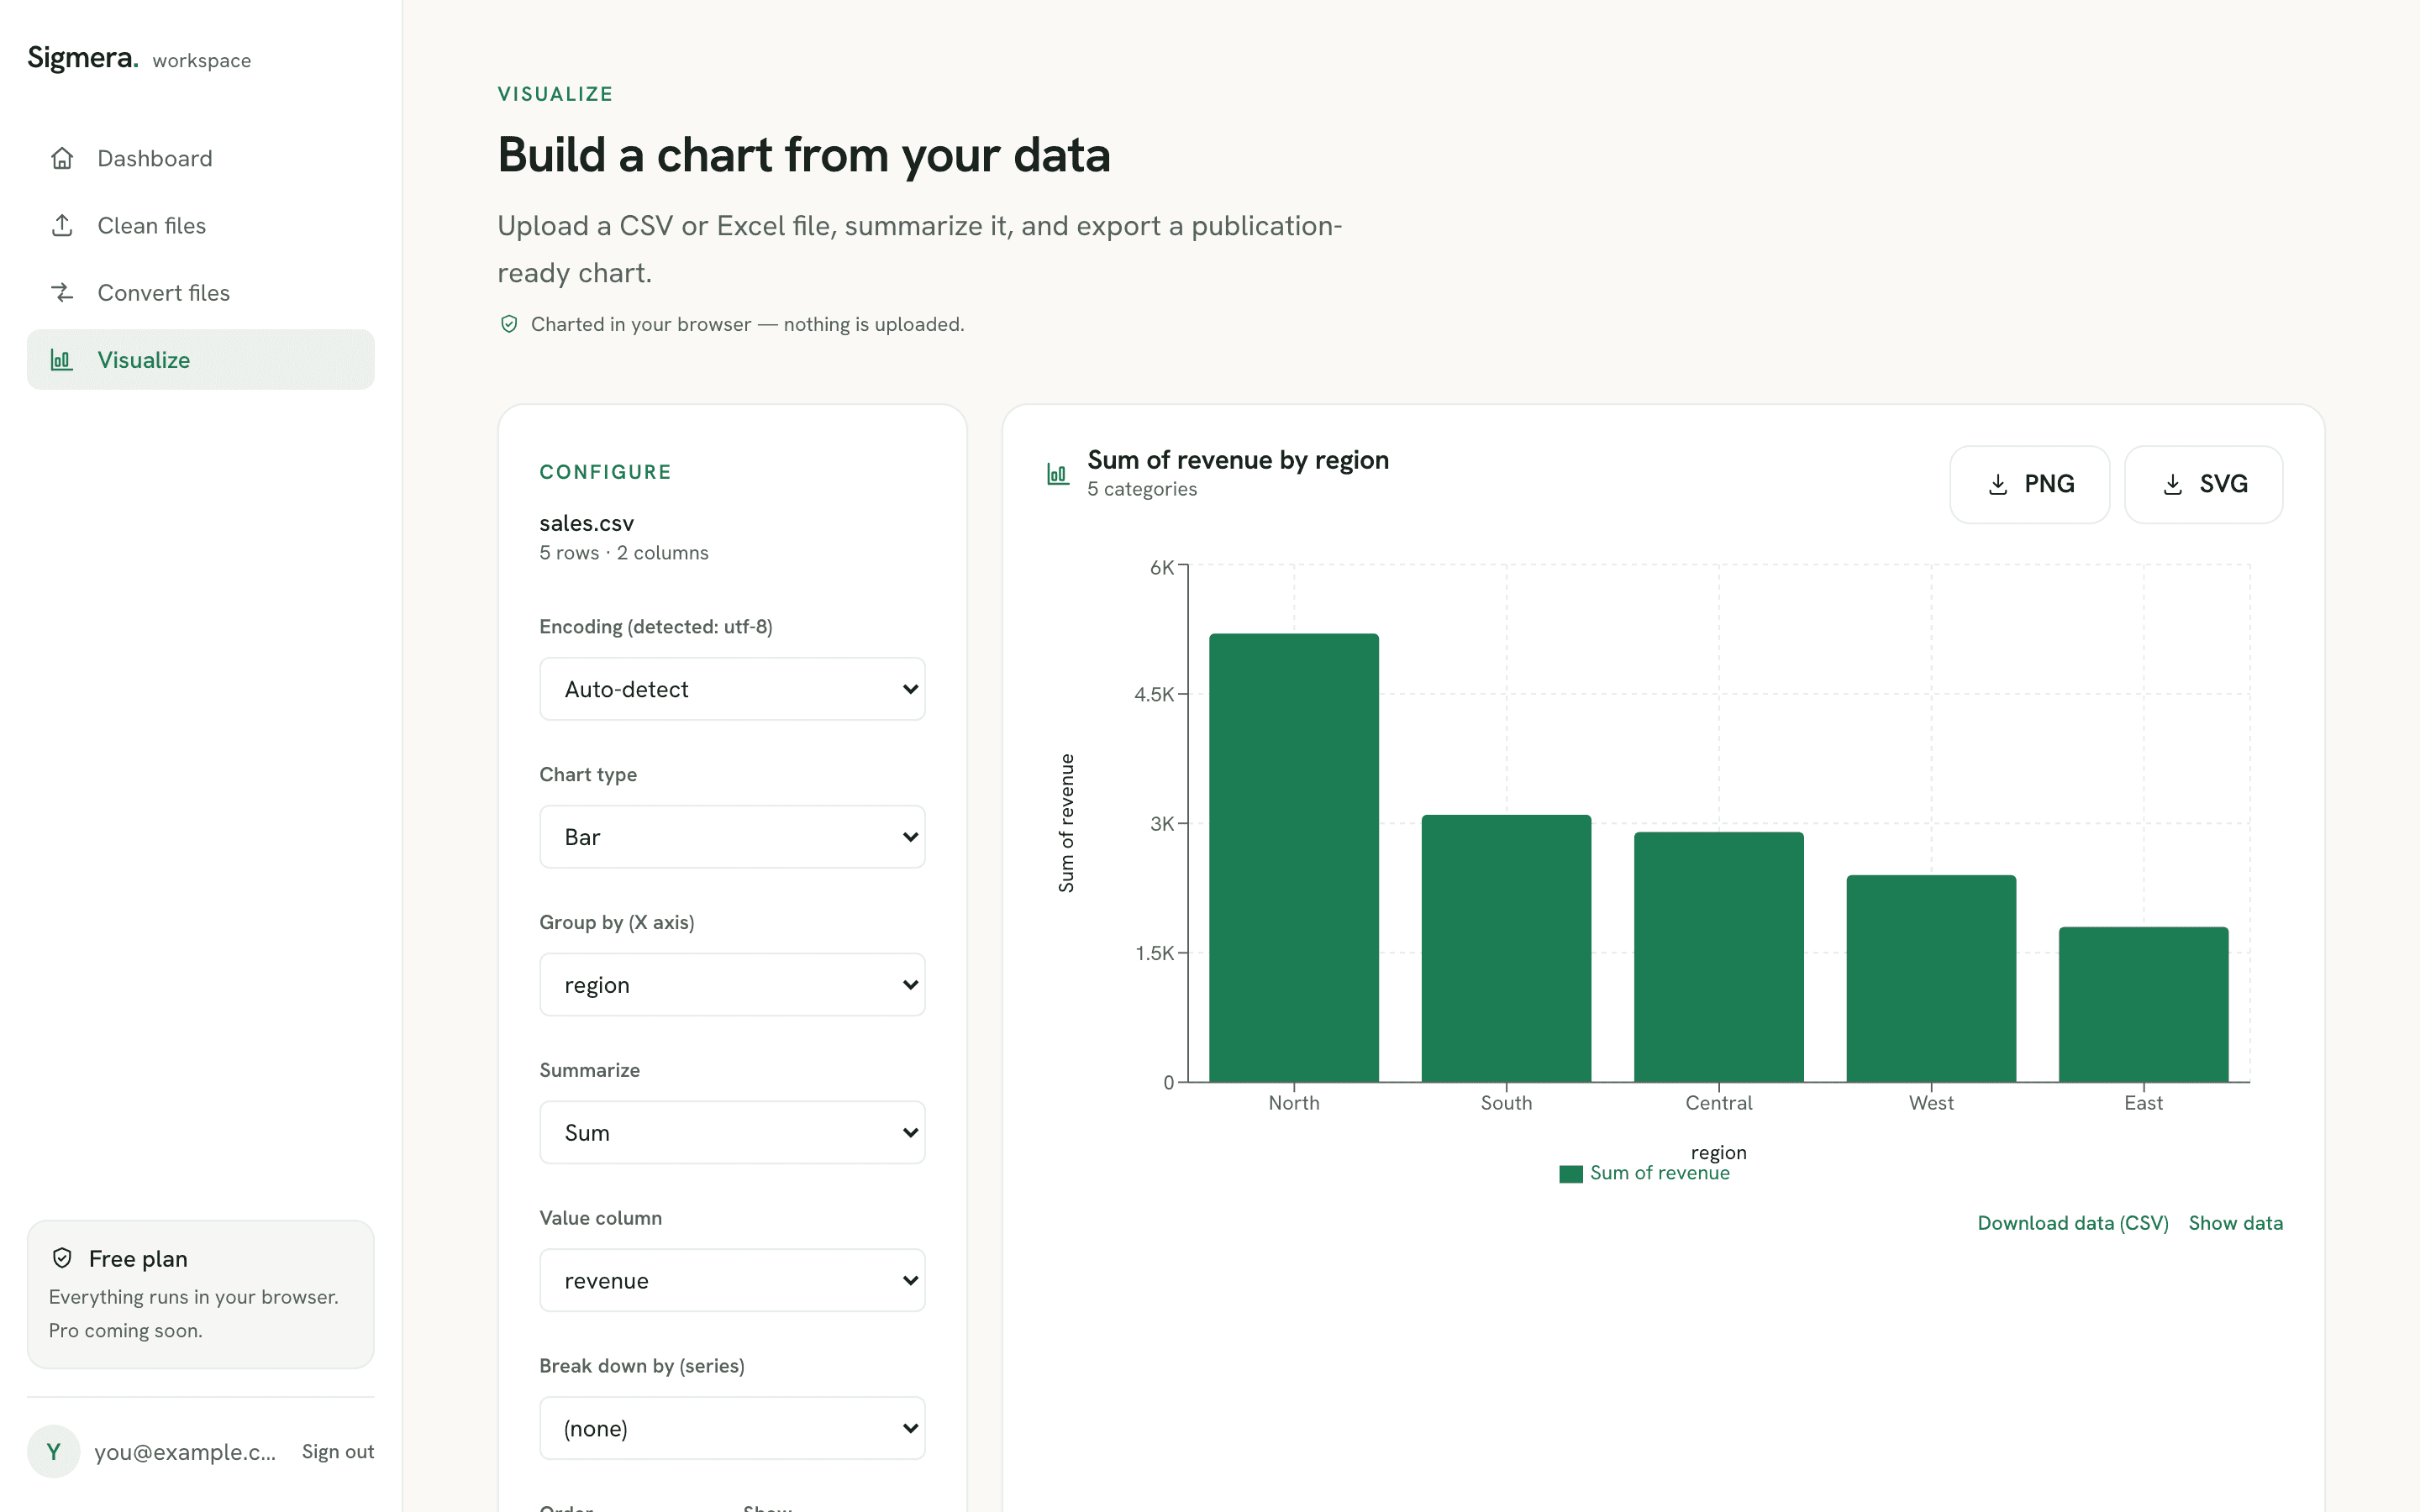Click the 'Encoding (detected: utf-8)' label
Image resolution: width=2420 pixels, height=1512 pixels.
(x=655, y=627)
